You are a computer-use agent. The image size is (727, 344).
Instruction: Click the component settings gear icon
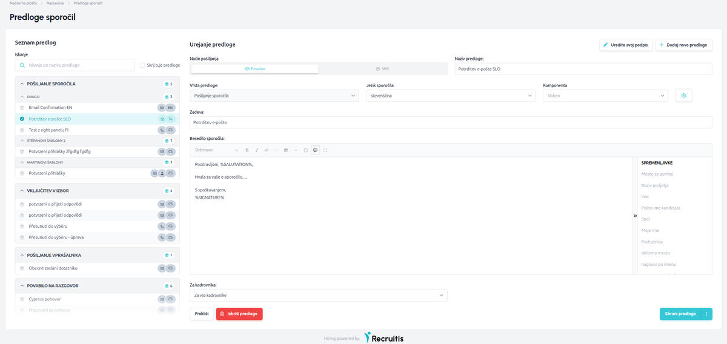tap(683, 96)
